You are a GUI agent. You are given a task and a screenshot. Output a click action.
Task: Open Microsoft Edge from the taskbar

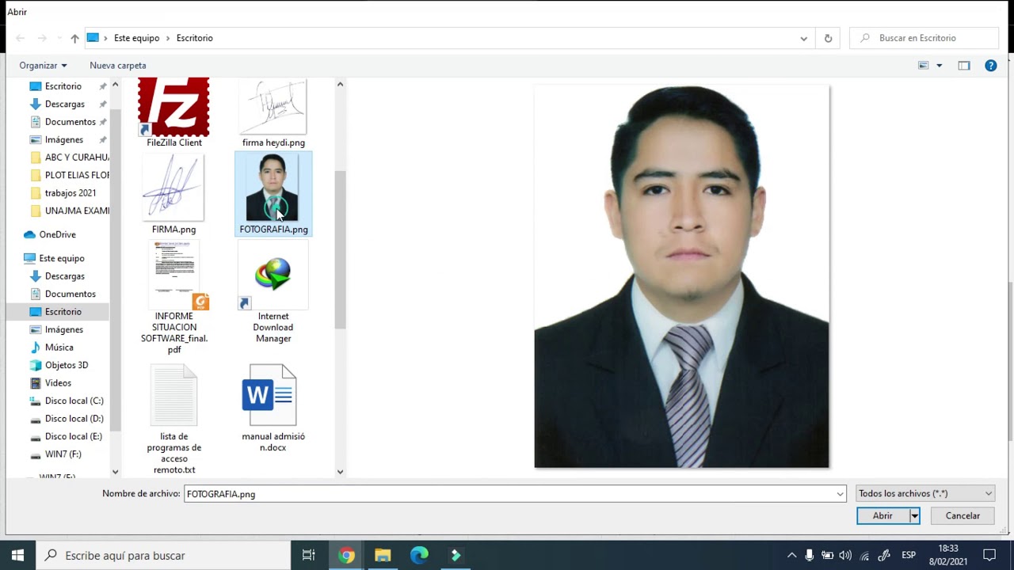coord(419,555)
